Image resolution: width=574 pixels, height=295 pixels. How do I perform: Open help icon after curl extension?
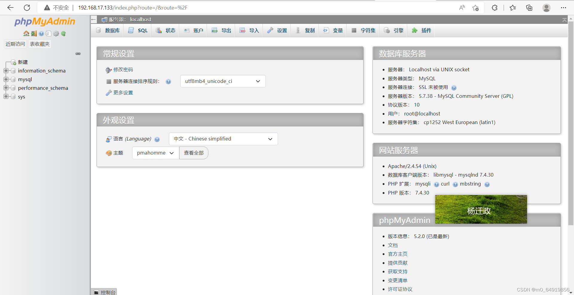pos(455,184)
